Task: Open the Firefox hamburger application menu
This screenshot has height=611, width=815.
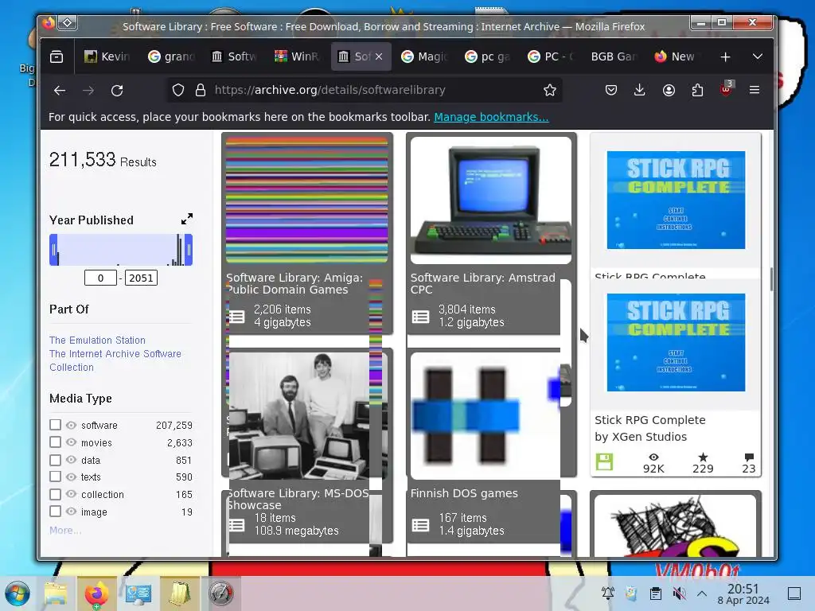Action: (755, 91)
